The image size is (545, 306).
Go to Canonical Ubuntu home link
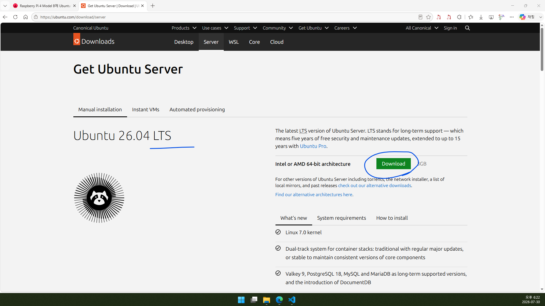91,28
